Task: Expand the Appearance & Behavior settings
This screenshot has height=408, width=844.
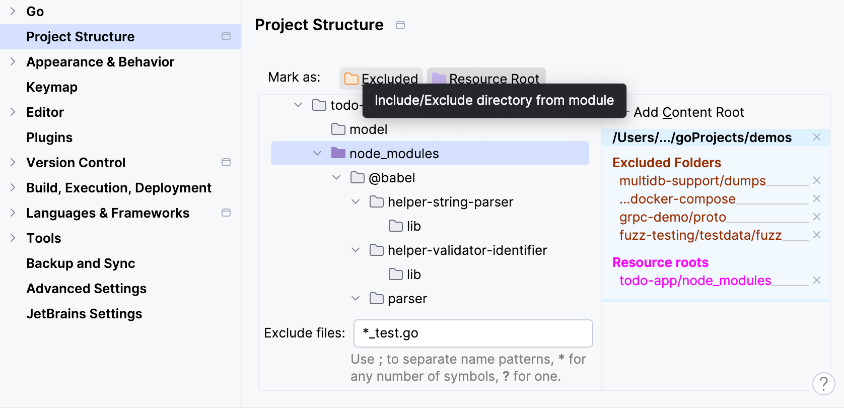Action: pos(13,61)
